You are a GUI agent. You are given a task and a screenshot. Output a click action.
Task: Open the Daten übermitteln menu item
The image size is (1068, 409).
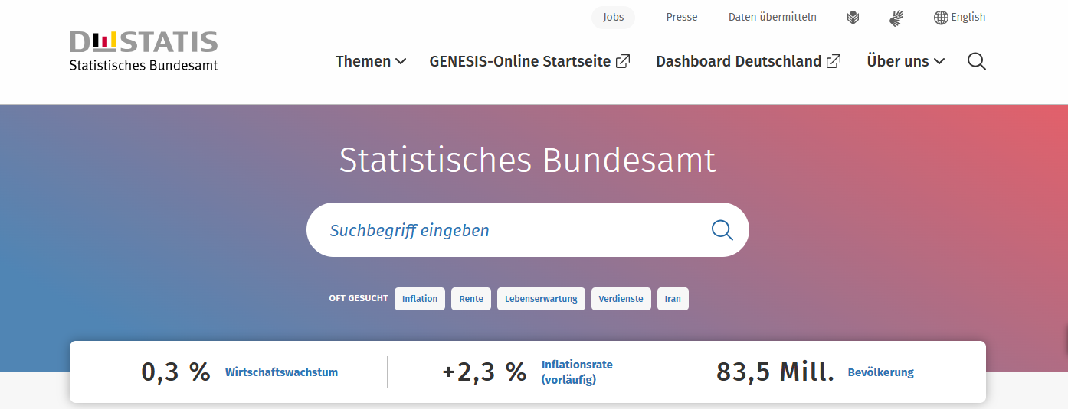(772, 17)
